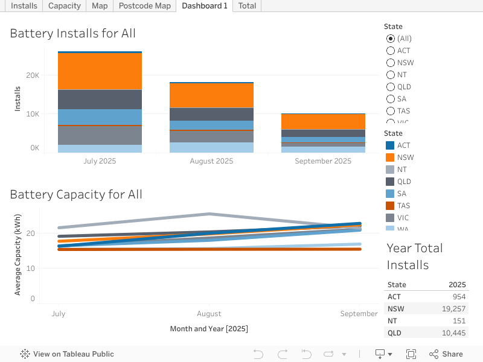The width and height of the screenshot is (483, 362).
Task: Click the Download icon in toolbar
Action: click(x=380, y=354)
